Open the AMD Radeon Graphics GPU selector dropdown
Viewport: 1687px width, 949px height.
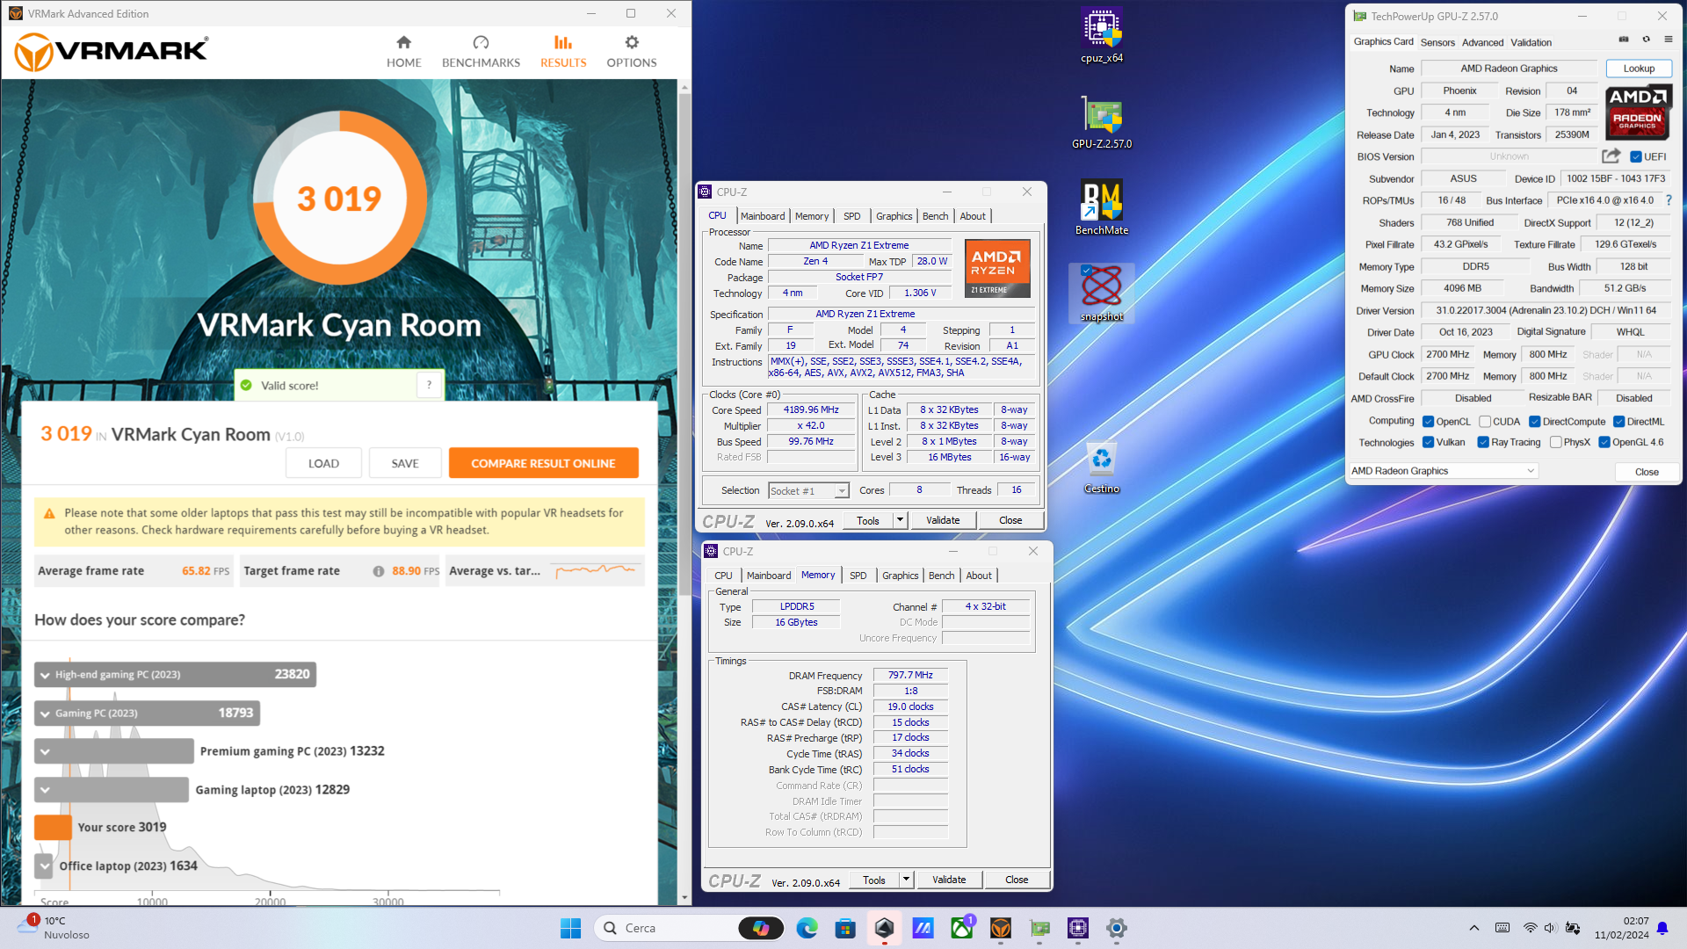coord(1443,471)
